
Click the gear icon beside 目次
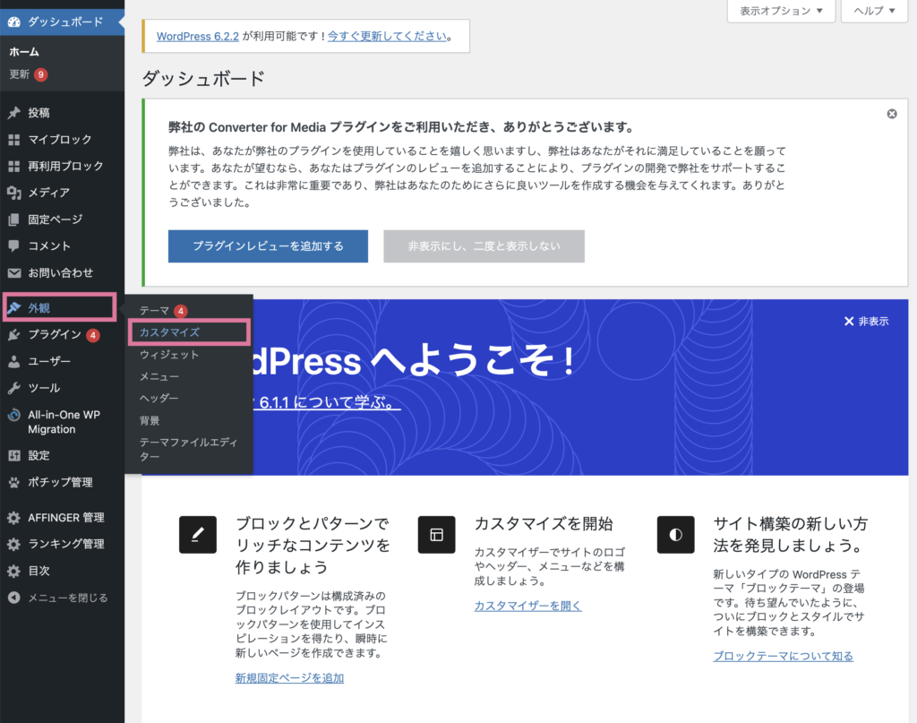[14, 571]
